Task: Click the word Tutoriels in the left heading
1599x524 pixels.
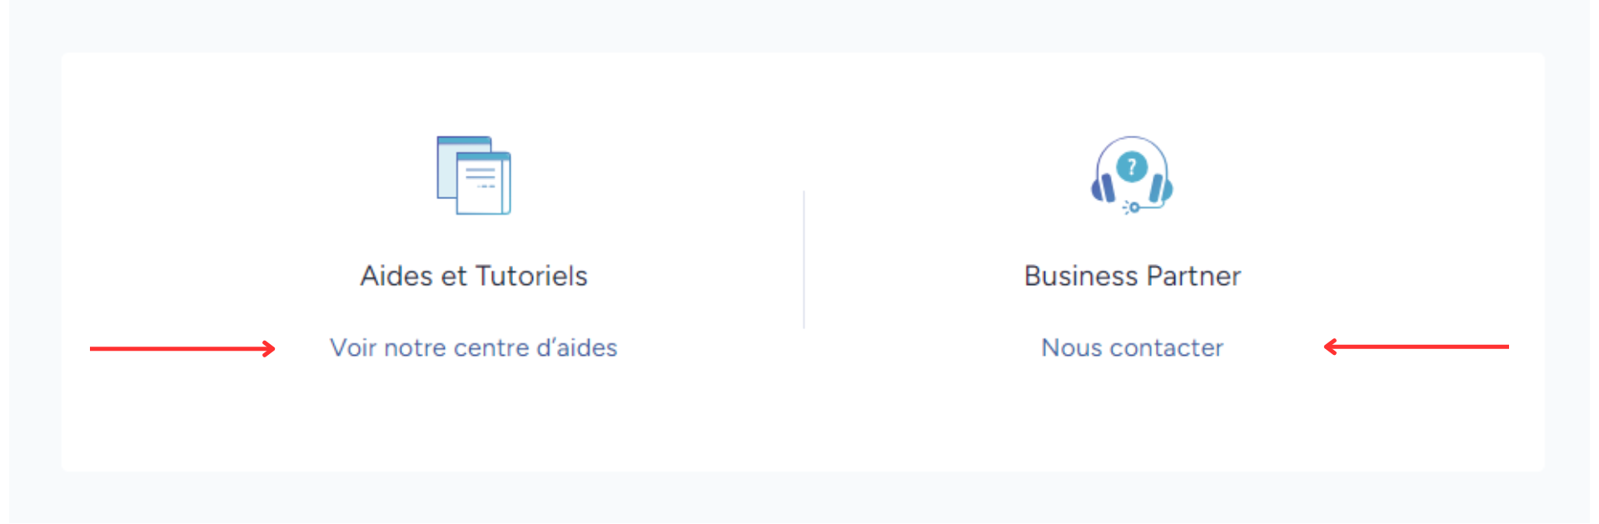Action: click(531, 276)
